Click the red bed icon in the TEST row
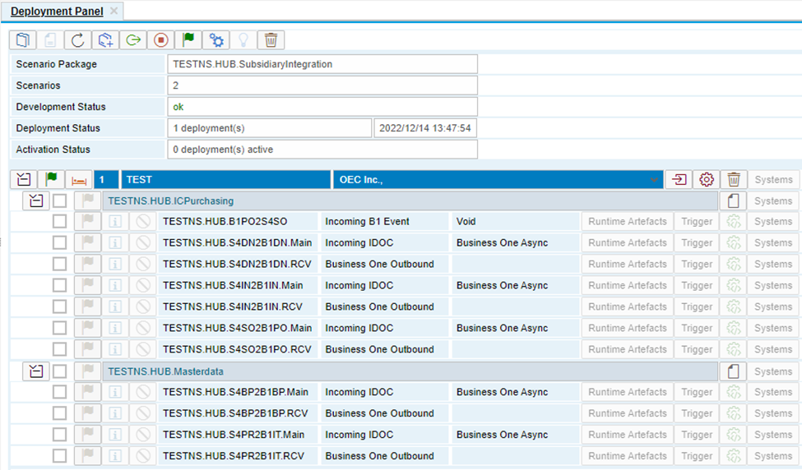The height and width of the screenshot is (470, 802). [79, 179]
